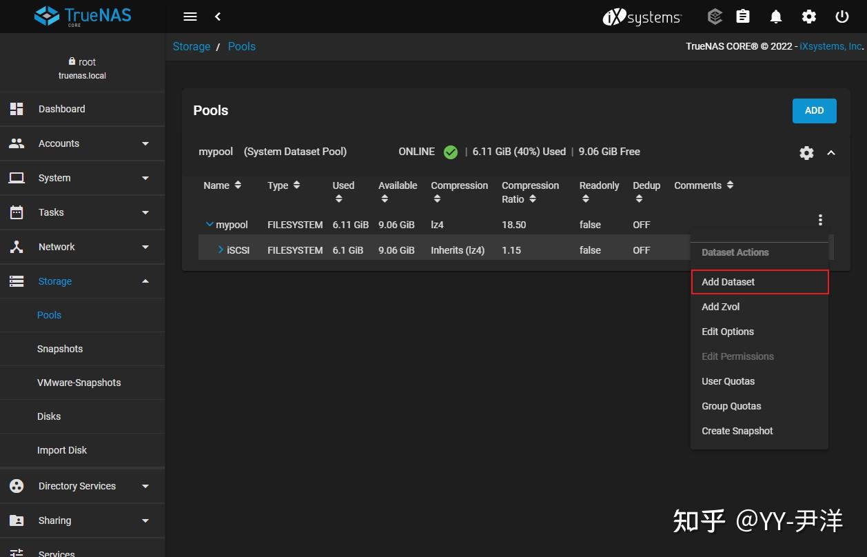Click the ADD button for Pools
Viewport: 867px width, 557px height.
(814, 110)
